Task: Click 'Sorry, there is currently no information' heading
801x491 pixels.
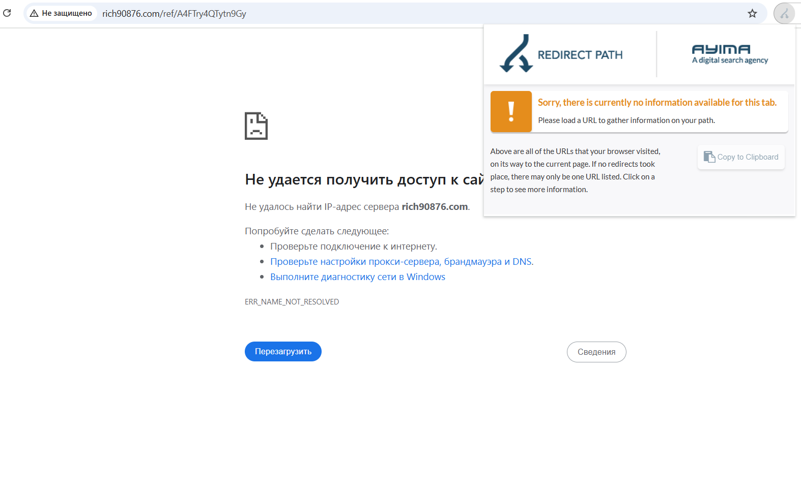Action: (657, 103)
